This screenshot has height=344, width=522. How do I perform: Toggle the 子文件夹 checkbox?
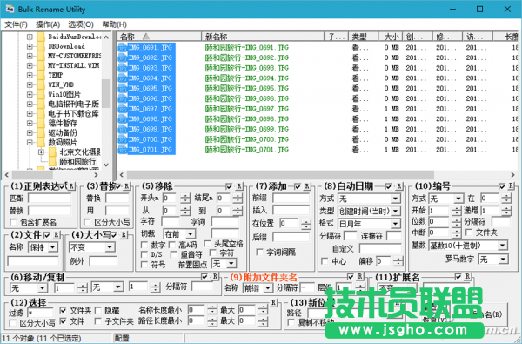[98, 321]
